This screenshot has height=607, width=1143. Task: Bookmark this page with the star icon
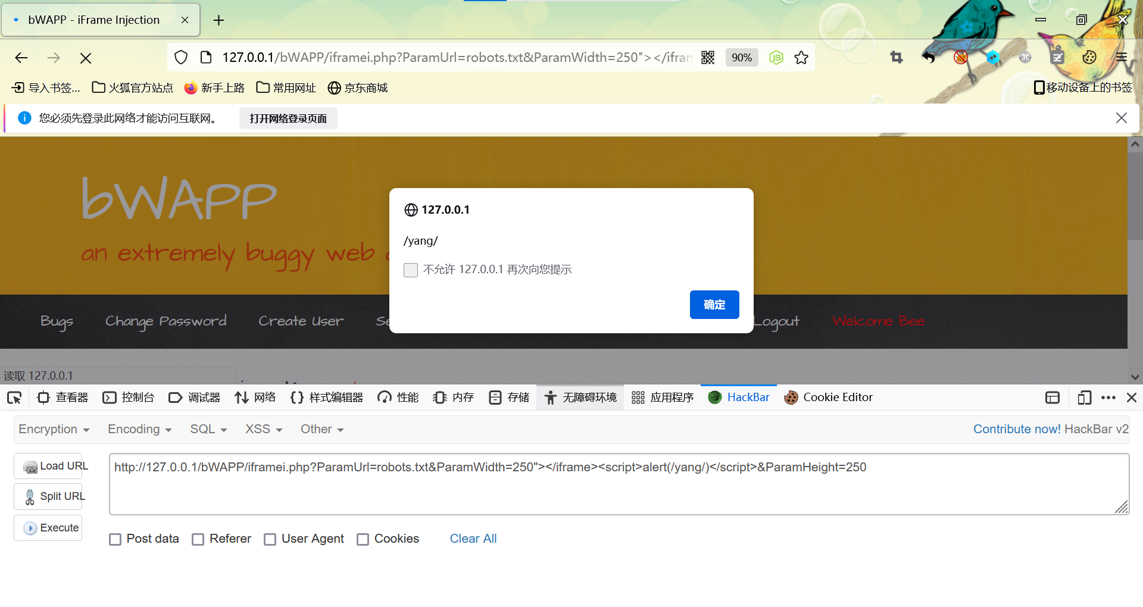(x=801, y=57)
